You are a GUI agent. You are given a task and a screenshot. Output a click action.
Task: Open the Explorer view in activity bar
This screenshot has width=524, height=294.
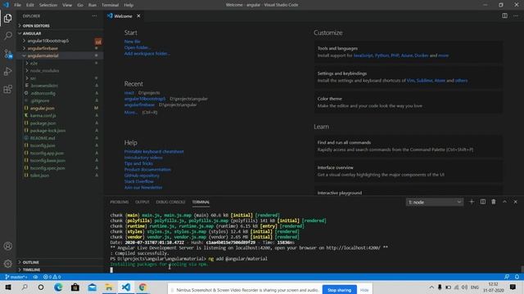coord(7,18)
